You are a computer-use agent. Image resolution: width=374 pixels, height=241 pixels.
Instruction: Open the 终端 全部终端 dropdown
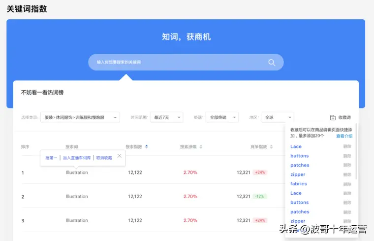tap(222, 117)
